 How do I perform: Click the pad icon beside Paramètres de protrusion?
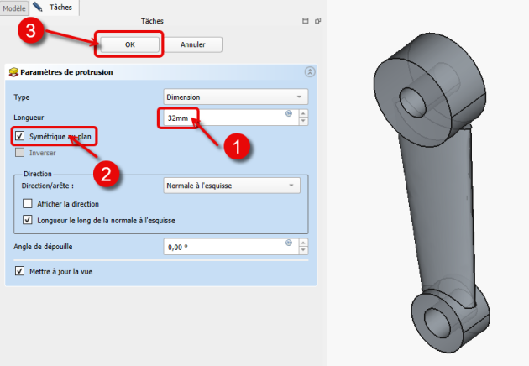tap(13, 72)
